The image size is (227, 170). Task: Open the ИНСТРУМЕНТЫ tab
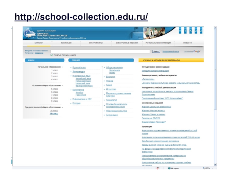tap(96, 43)
